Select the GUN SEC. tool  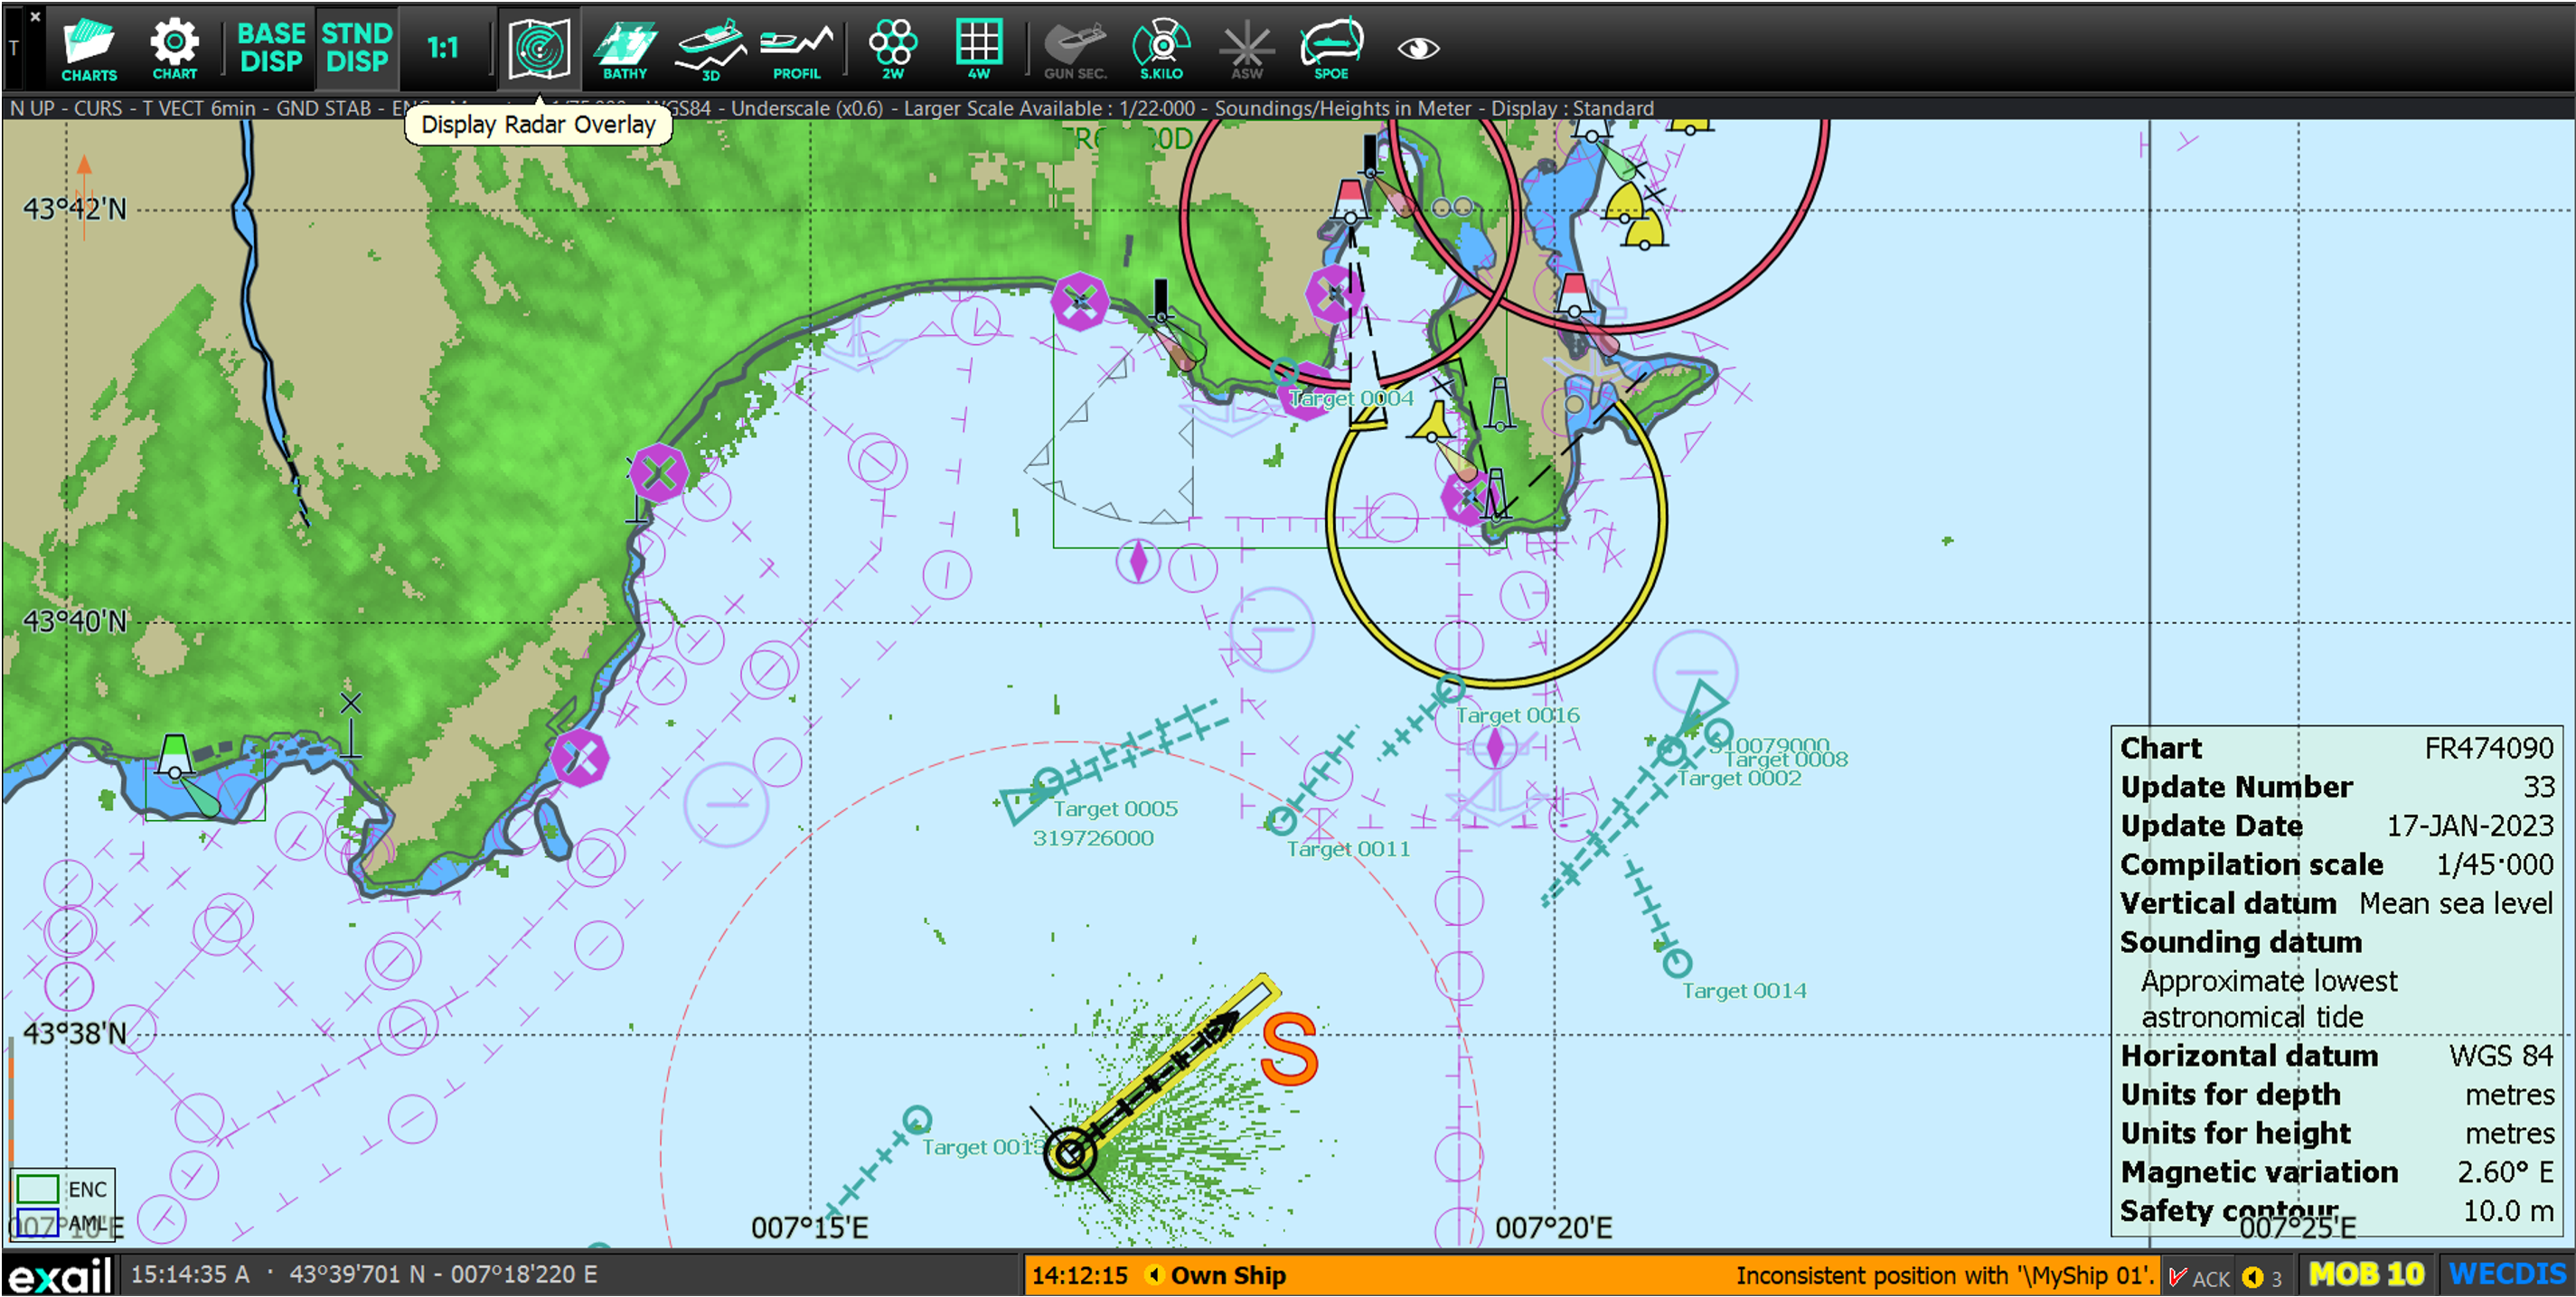(x=1075, y=49)
